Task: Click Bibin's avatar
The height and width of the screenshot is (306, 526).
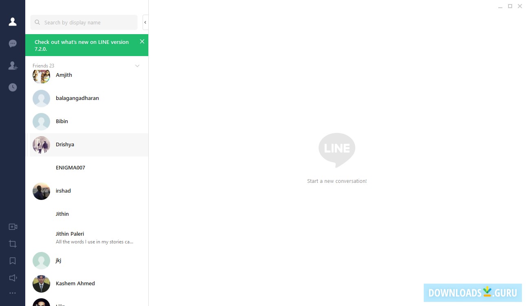Action: [41, 122]
